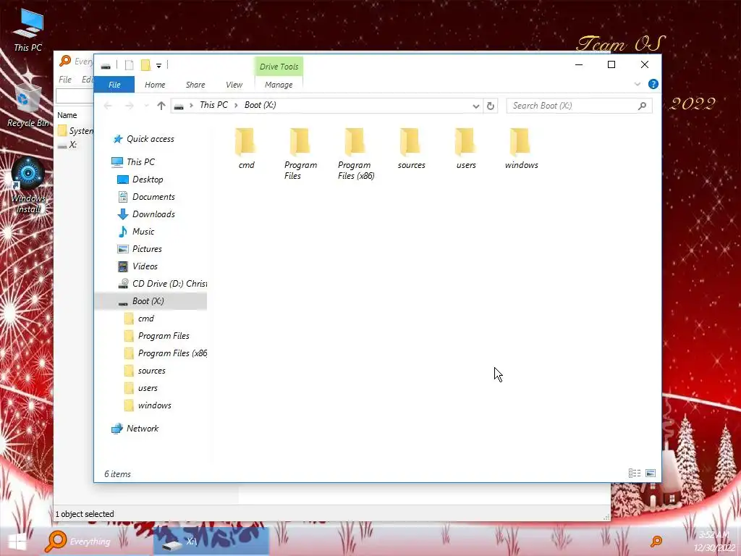This screenshot has height=556, width=741.
Task: Click Boot (X:) in address breadcrumb
Action: coord(261,105)
